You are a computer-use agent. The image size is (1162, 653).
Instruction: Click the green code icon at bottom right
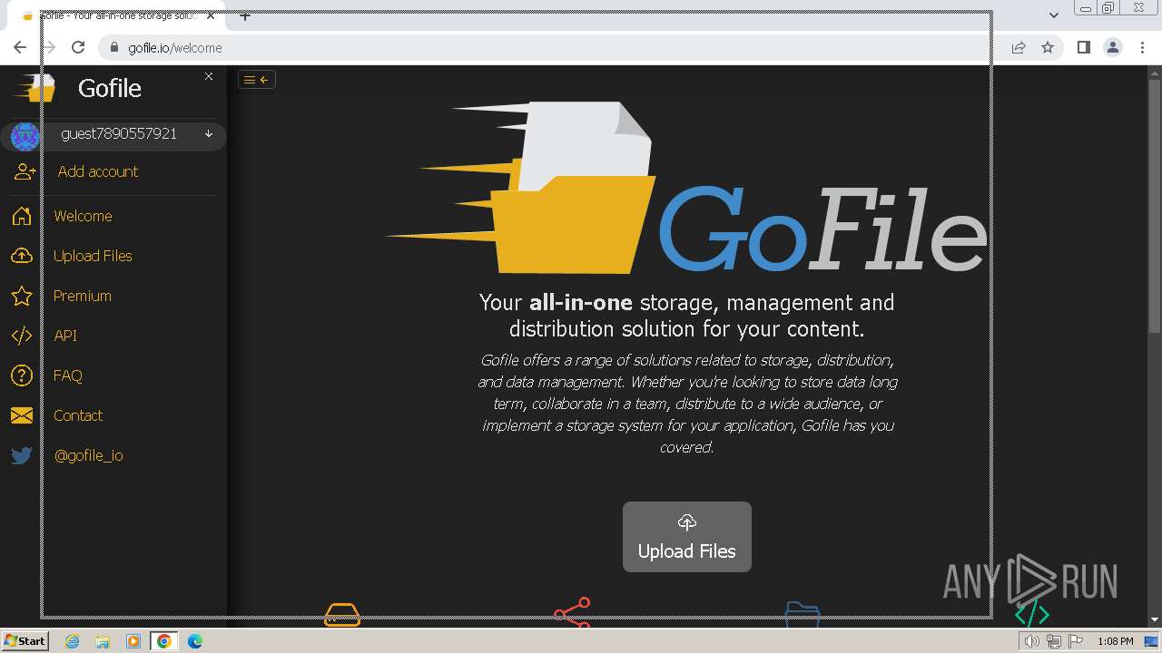tap(1032, 614)
